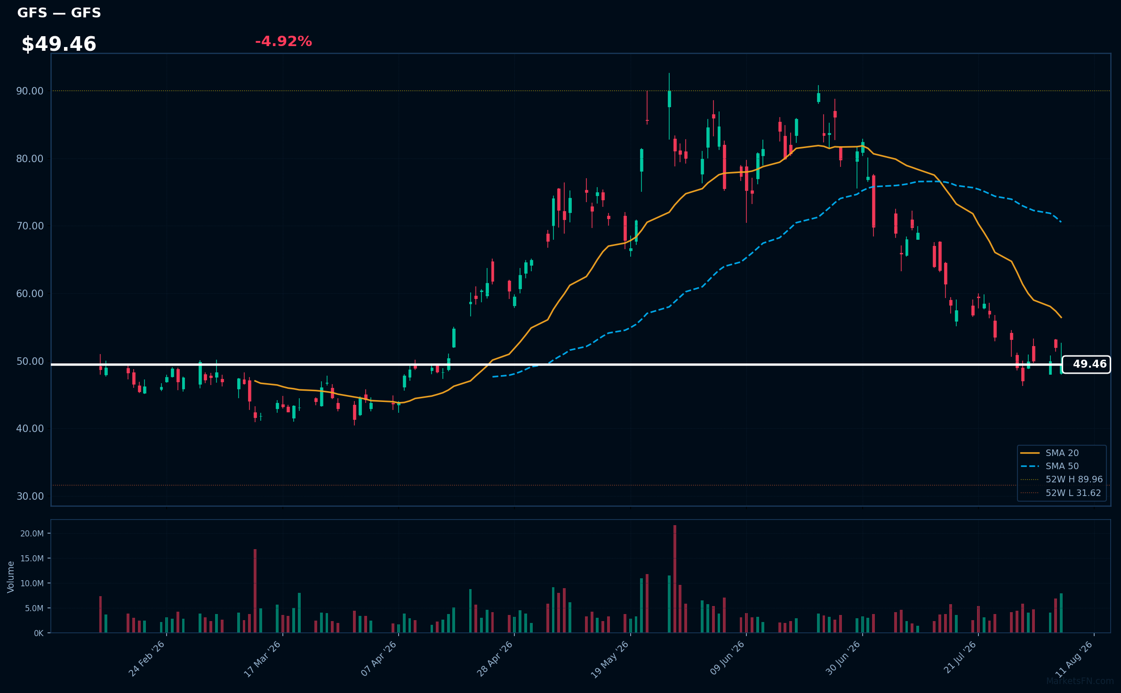Click the 15.0M volume axis label
Image resolution: width=1121 pixels, height=693 pixels.
click(32, 558)
